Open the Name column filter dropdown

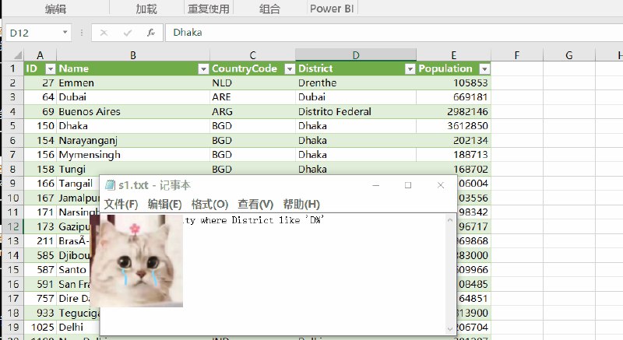203,69
